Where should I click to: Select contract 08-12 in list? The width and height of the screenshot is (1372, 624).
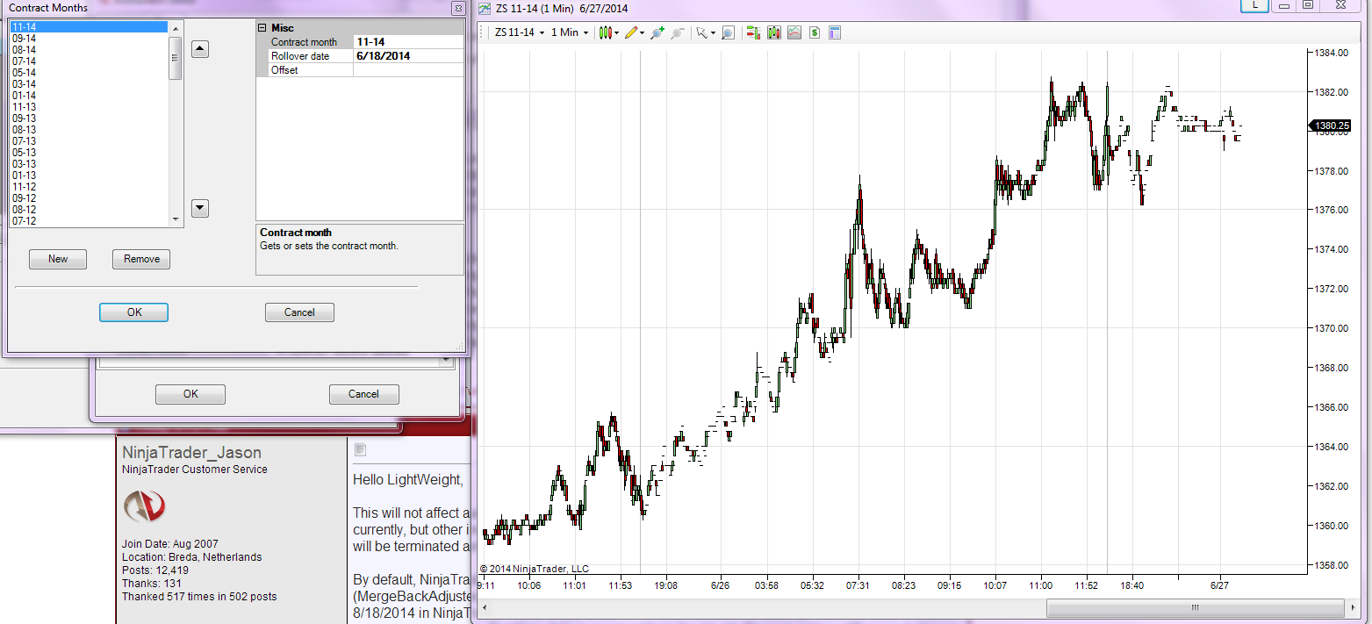89,210
